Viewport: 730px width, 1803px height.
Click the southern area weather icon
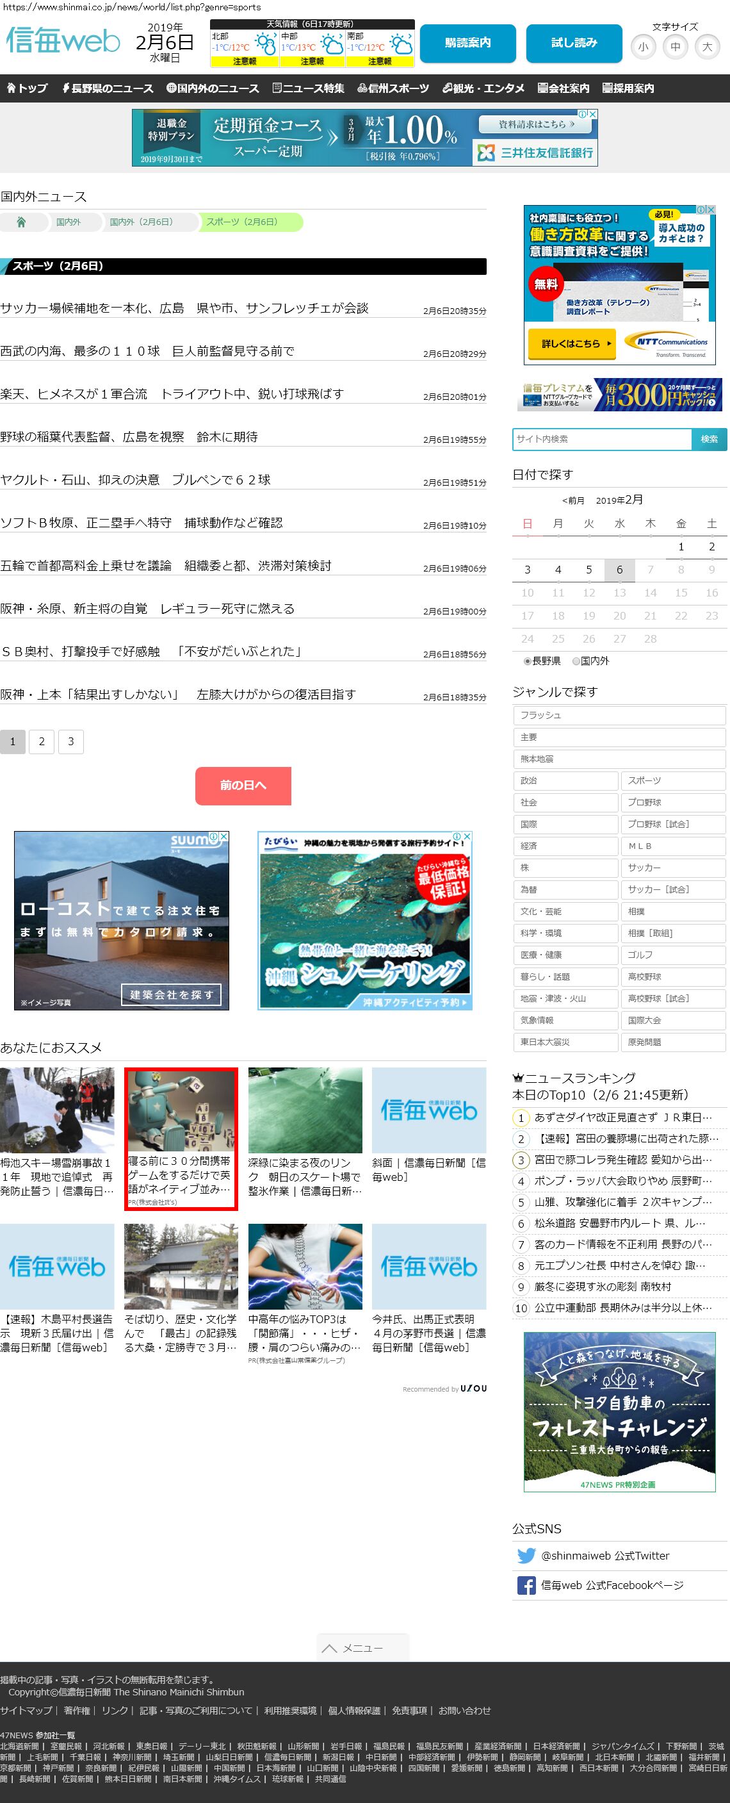tap(401, 45)
